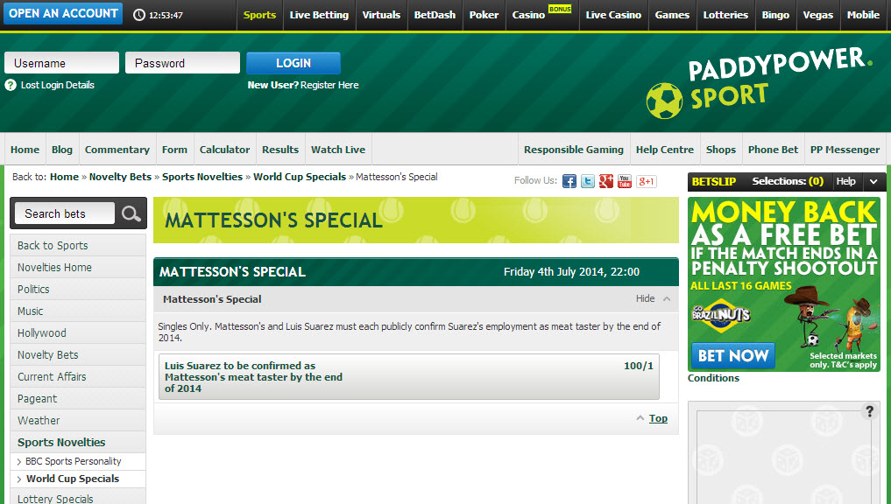This screenshot has height=504, width=891.
Task: Click the question mark help icon in dice panel
Action: [x=869, y=411]
